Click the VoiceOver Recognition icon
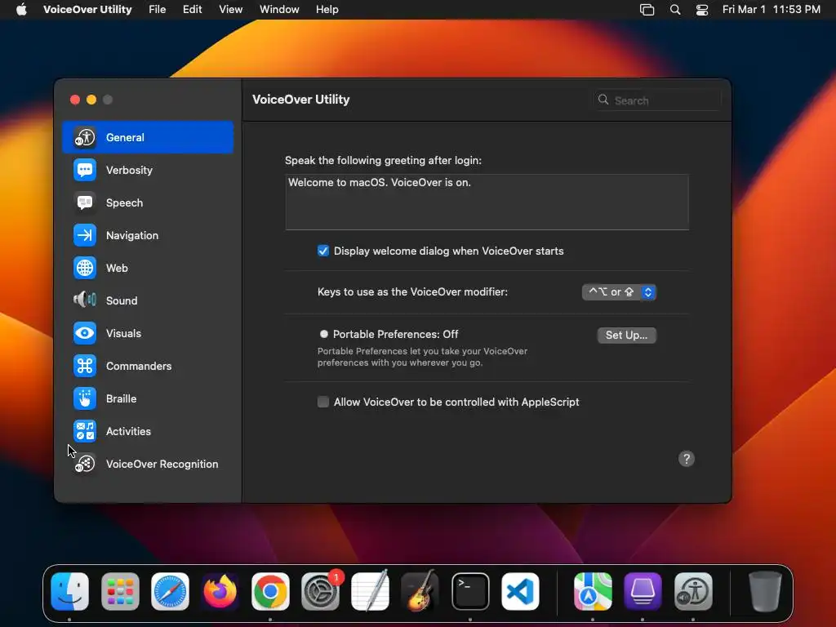The width and height of the screenshot is (836, 627). (85, 464)
